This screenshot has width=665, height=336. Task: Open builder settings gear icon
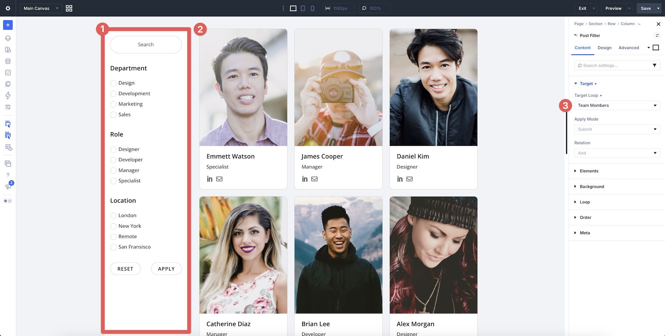point(8,8)
